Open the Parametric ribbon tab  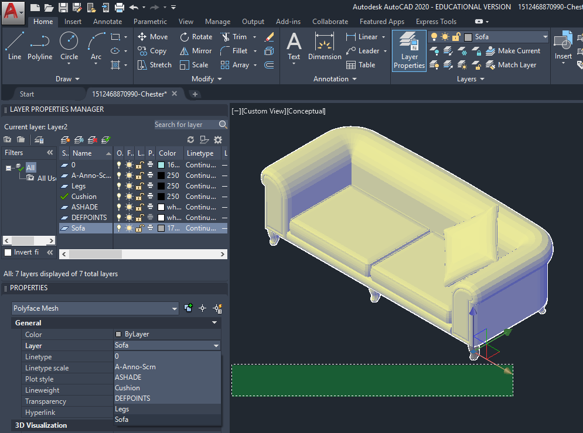[150, 22]
